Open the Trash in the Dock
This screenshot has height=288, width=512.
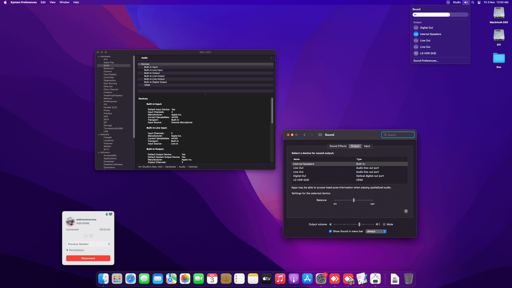tap(409, 279)
